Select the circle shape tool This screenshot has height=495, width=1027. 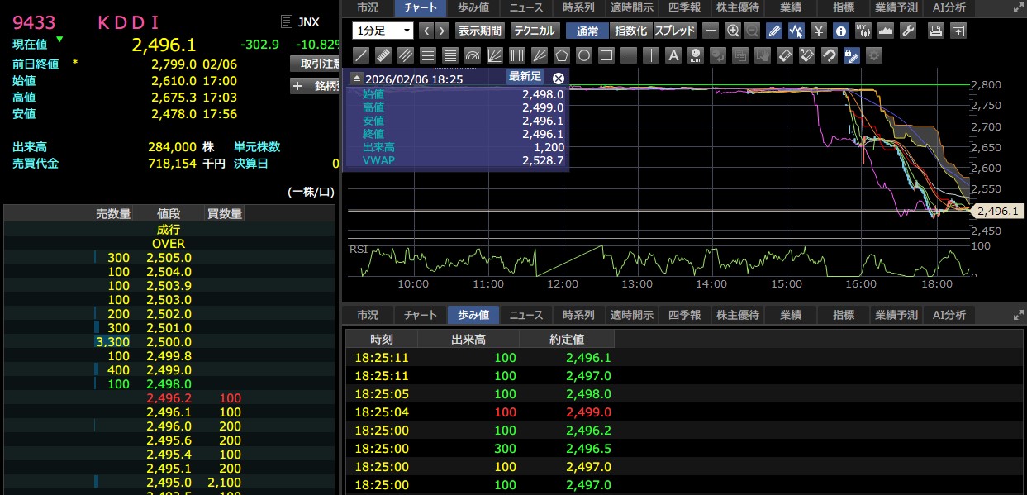584,55
